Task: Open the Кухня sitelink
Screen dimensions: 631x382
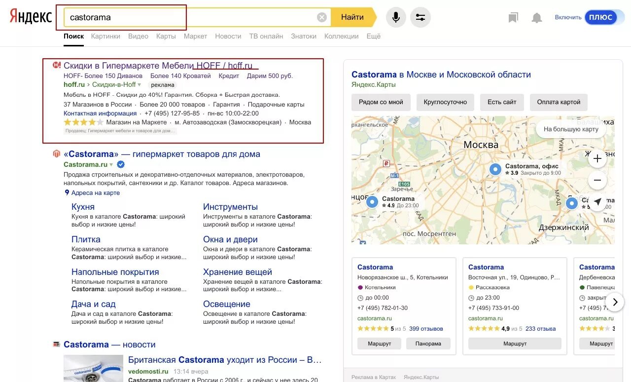Action: click(83, 207)
